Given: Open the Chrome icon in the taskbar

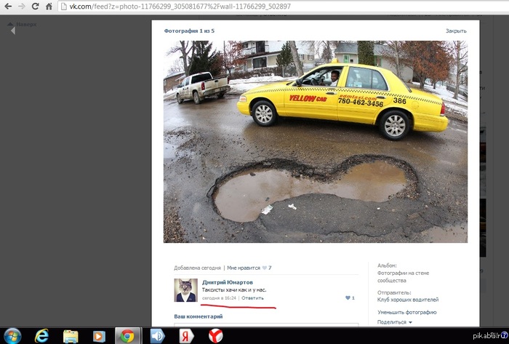Looking at the screenshot, I should pyautogui.click(x=128, y=335).
